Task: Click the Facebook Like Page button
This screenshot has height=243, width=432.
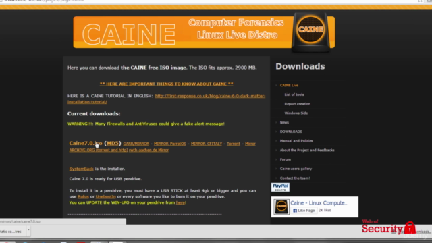Action: [304, 211]
